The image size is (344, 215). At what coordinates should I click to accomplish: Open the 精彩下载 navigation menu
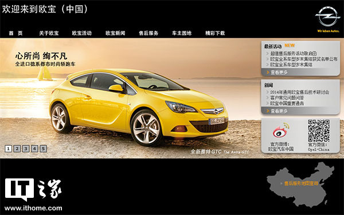215,33
